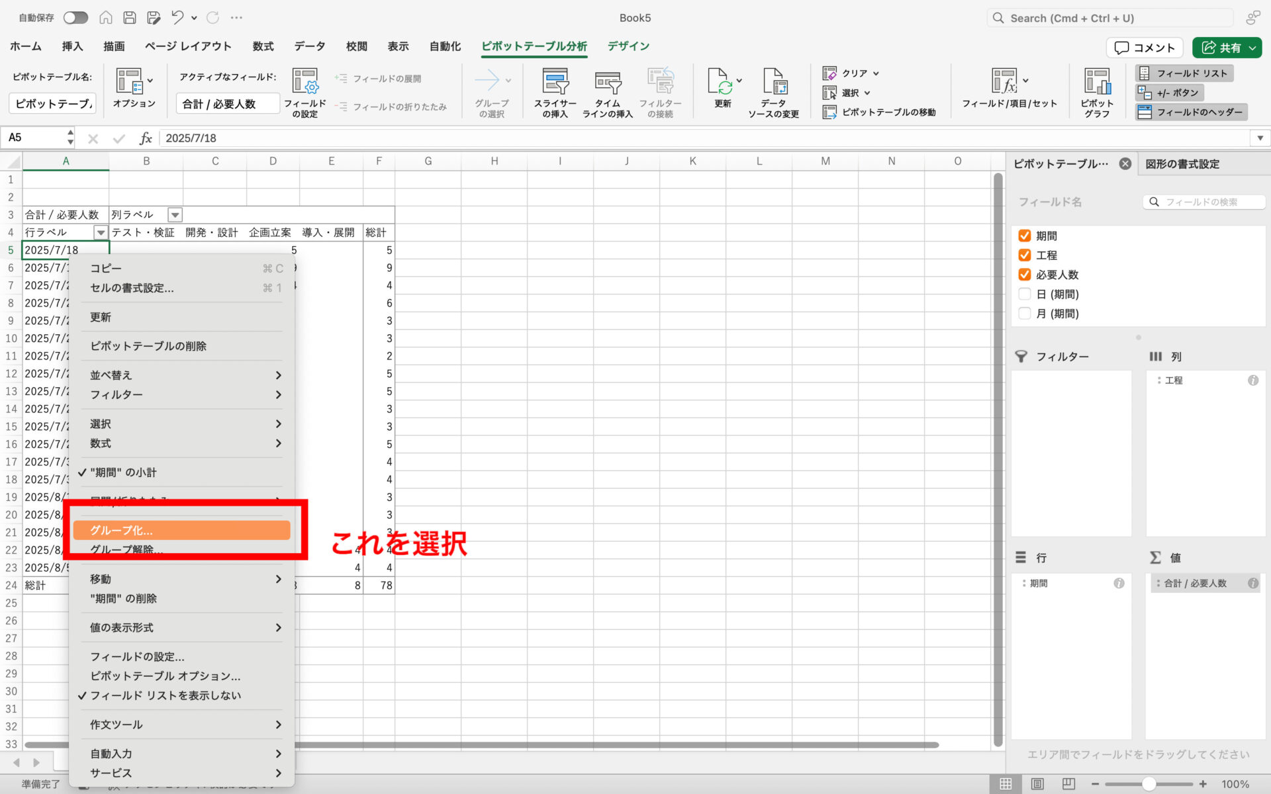
Task: Check the 月 (期間) field checkbox
Action: (1025, 314)
